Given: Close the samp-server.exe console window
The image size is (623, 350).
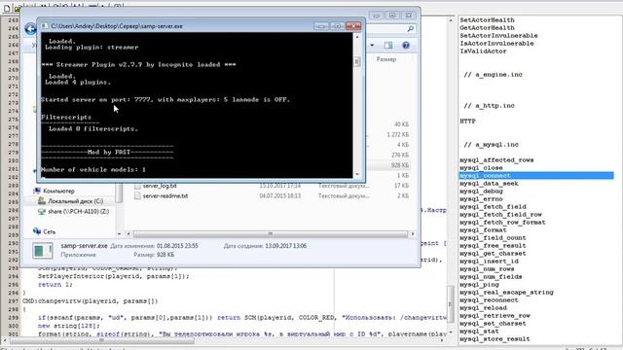Looking at the screenshot, I should (353, 26).
